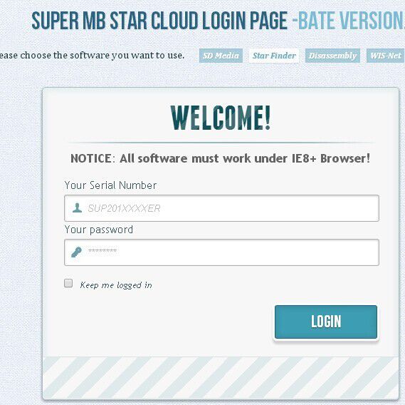Submit the form with the LOGIN button
The image size is (405, 405).
pyautogui.click(x=326, y=322)
